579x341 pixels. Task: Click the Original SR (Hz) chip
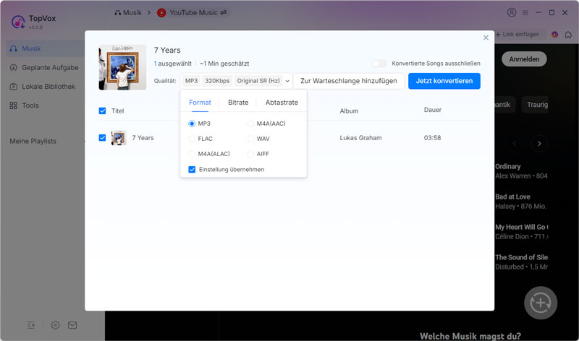pos(258,81)
